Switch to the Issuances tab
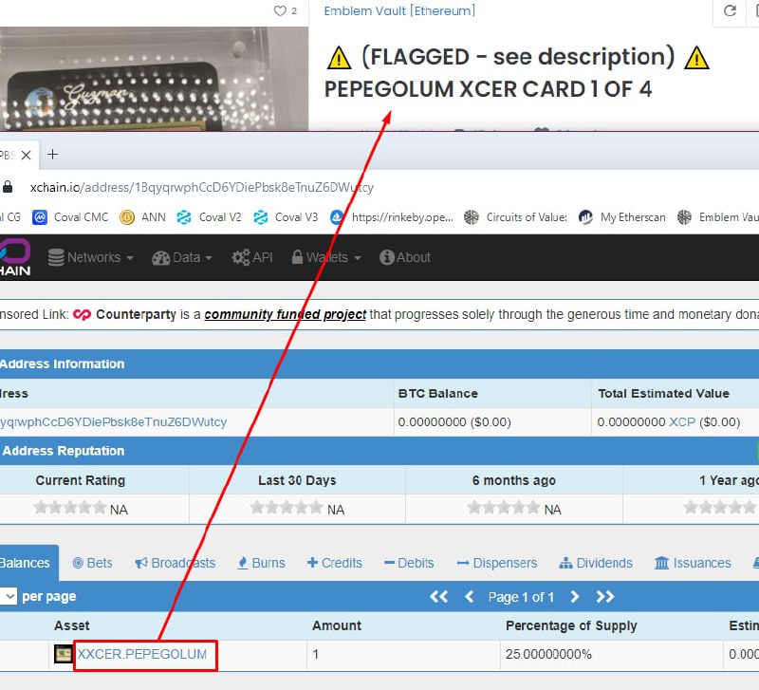Image resolution: width=759 pixels, height=690 pixels. click(693, 563)
